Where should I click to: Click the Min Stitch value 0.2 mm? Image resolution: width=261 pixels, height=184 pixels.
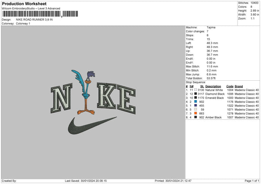(211, 70)
